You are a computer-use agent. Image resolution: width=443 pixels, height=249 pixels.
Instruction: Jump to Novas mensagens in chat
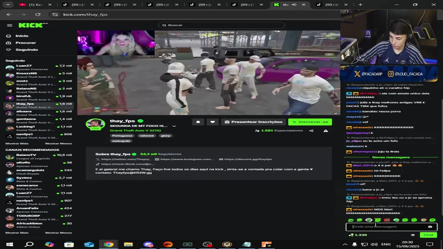click(391, 157)
